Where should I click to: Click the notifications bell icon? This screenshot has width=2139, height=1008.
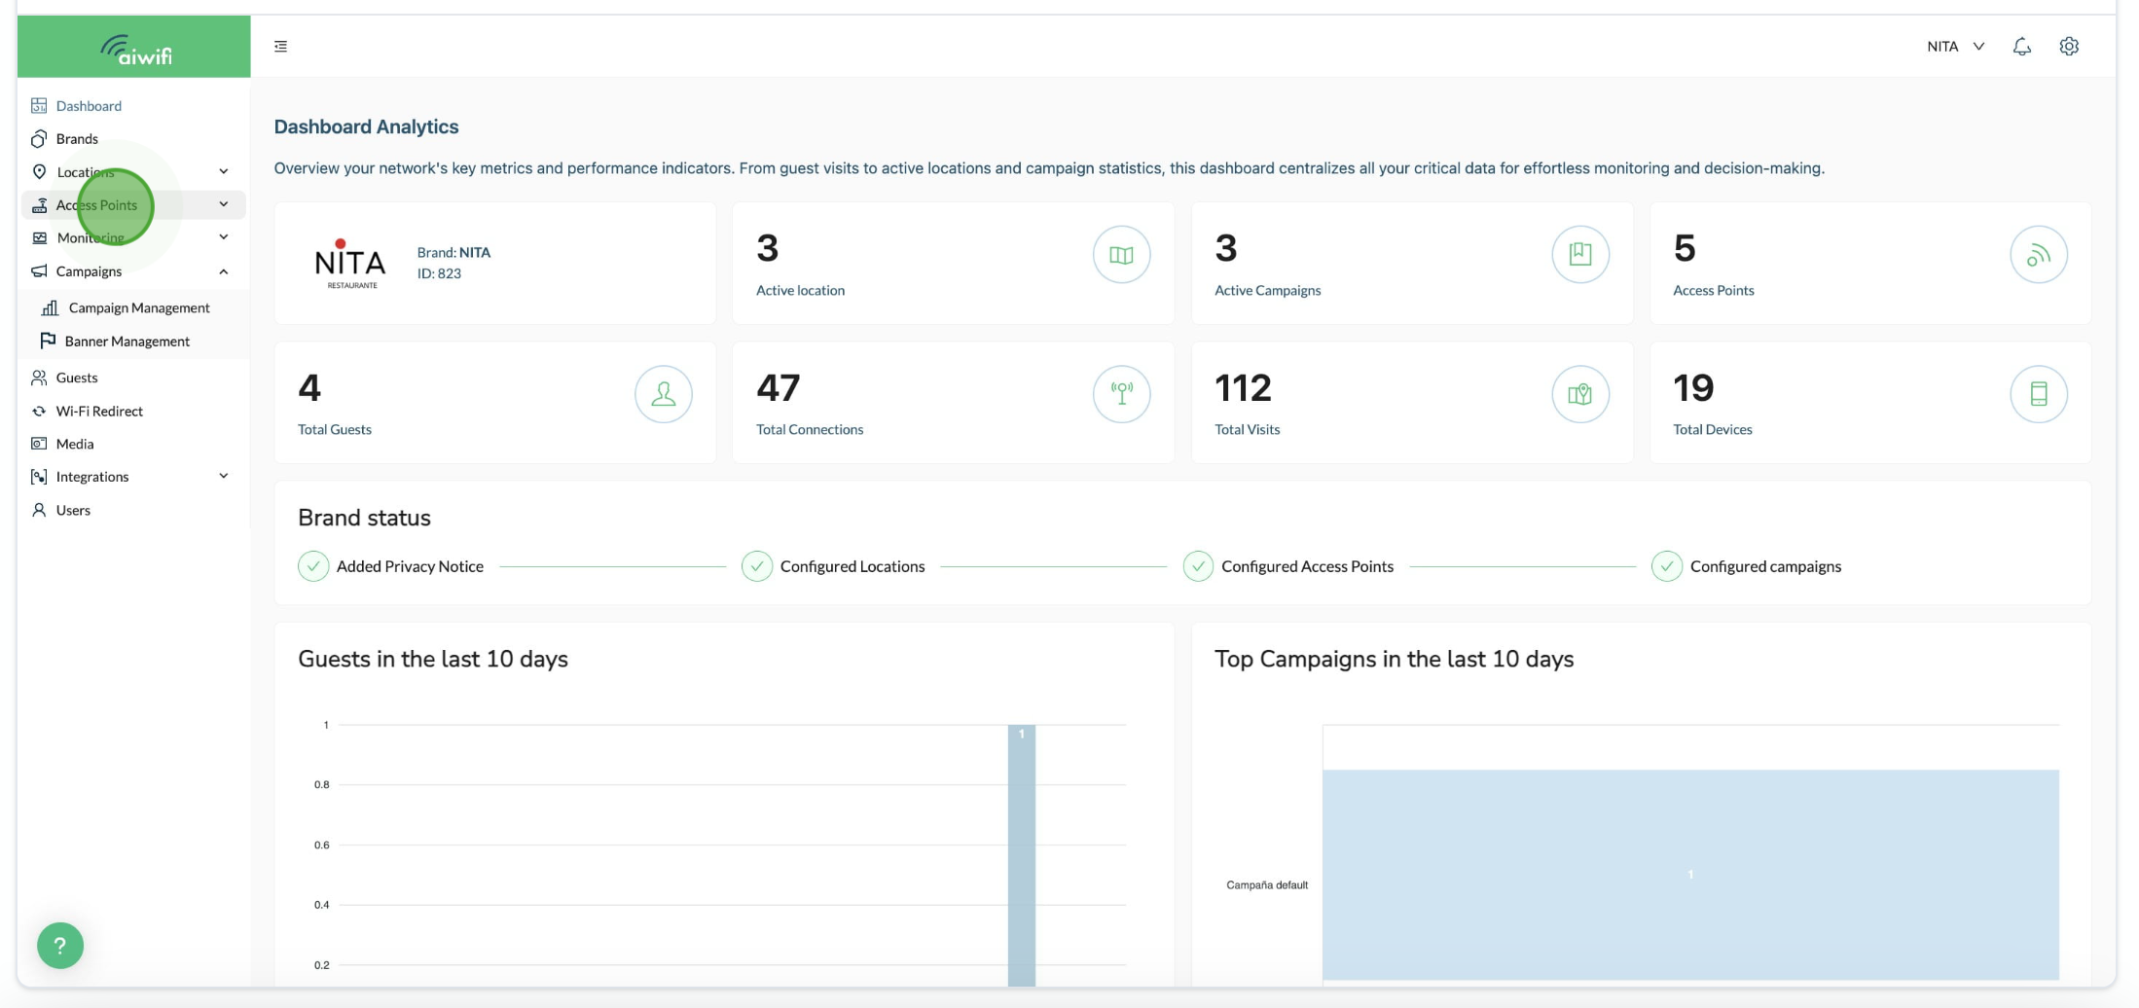2021,47
